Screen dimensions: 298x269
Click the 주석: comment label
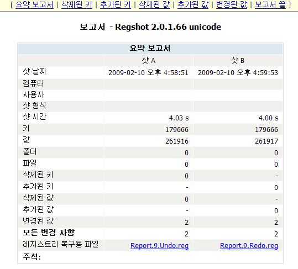(32, 257)
